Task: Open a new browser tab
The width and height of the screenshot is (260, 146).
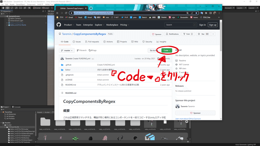Action: click(x=91, y=8)
